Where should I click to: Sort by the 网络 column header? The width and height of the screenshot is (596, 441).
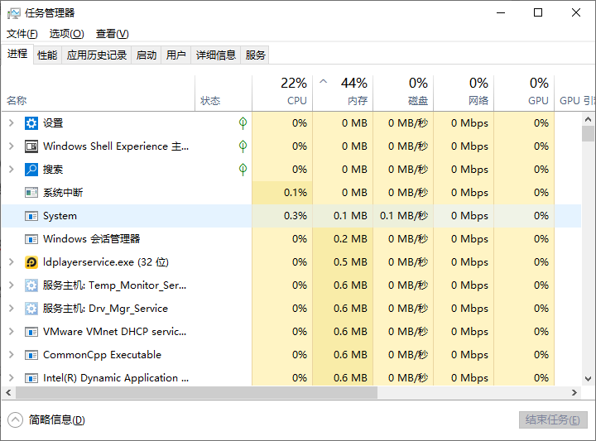(x=464, y=93)
